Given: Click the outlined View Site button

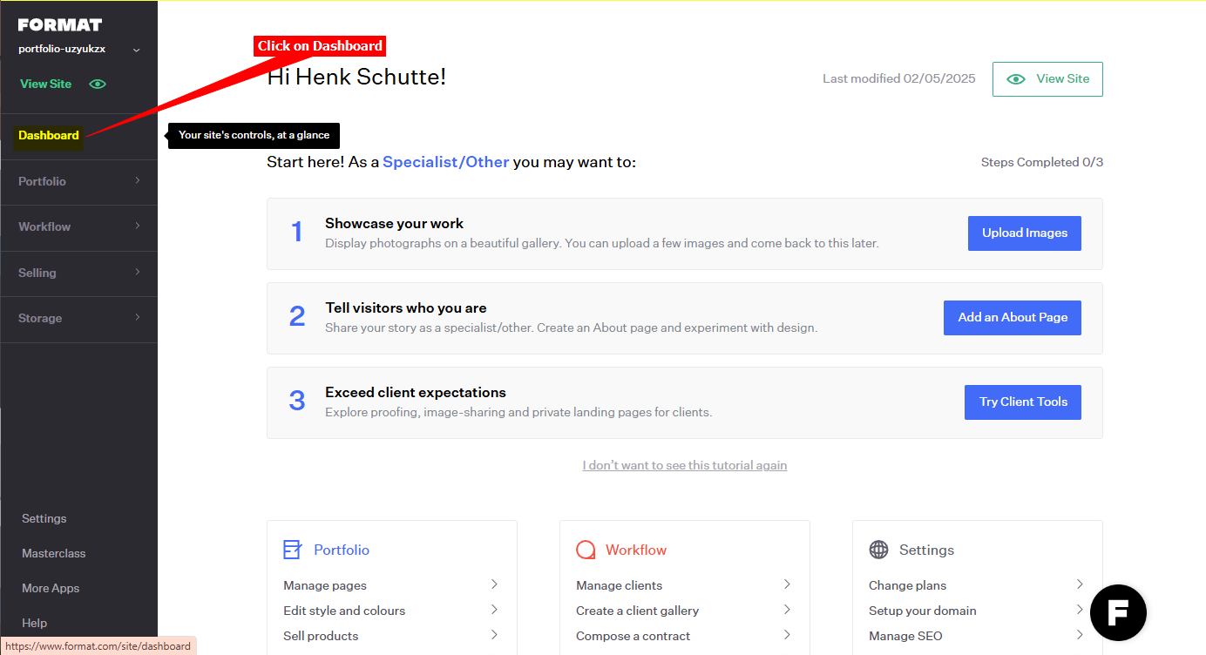Looking at the screenshot, I should 1047,78.
